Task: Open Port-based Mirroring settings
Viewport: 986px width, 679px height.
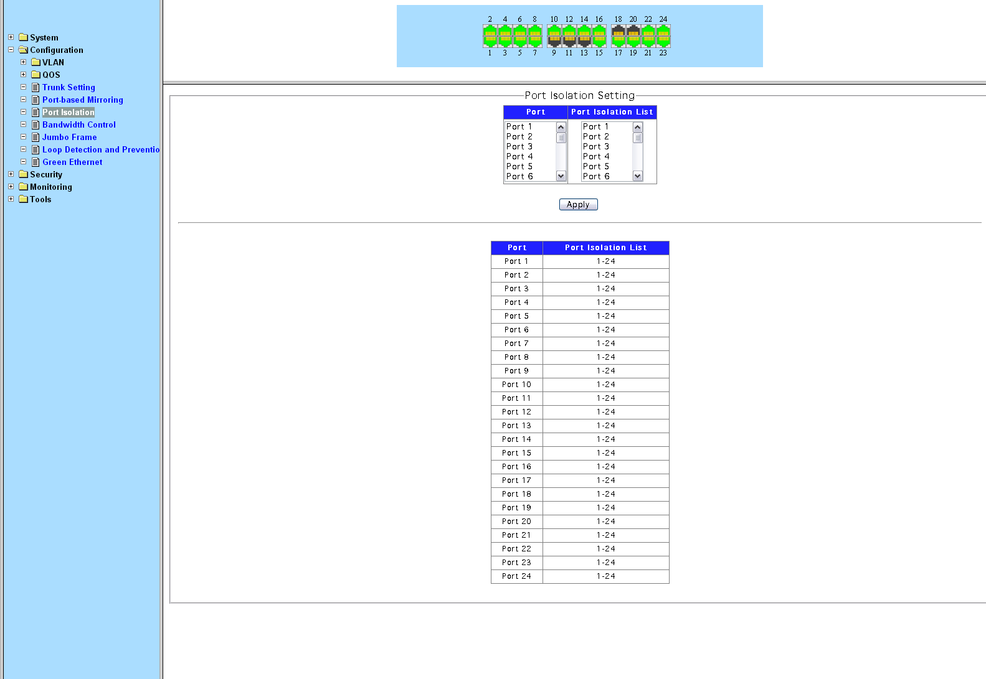Action: click(x=82, y=100)
